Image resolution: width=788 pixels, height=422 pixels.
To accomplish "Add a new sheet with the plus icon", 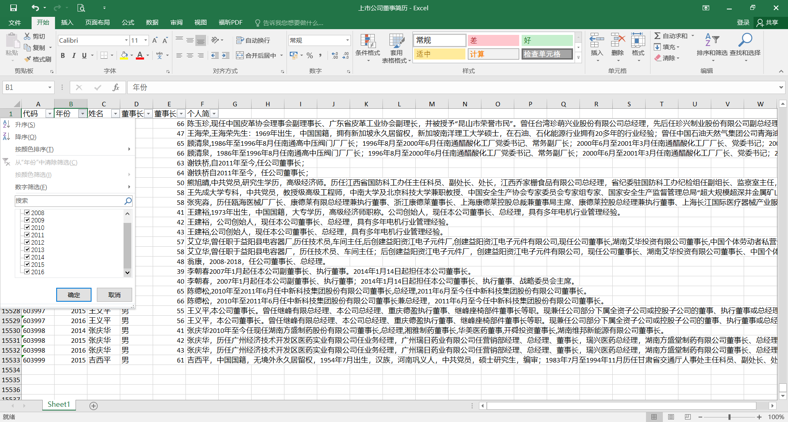I will coord(94,406).
